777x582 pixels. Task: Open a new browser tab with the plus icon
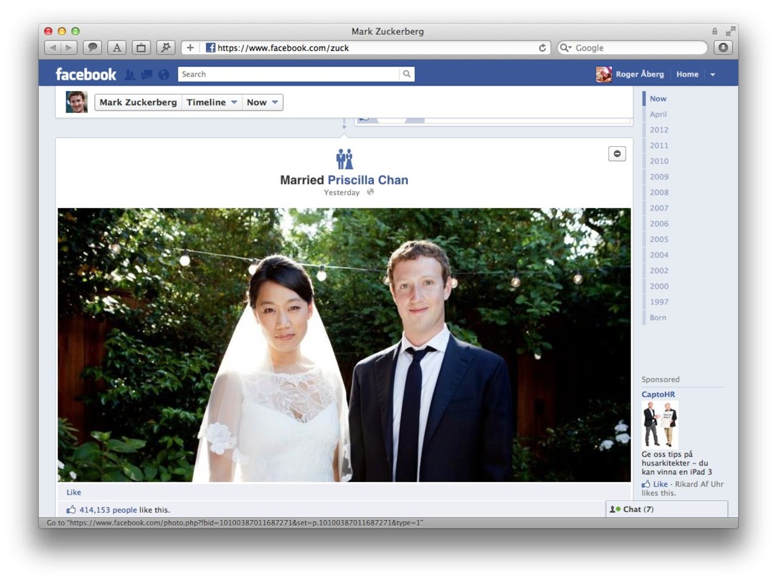[x=191, y=47]
